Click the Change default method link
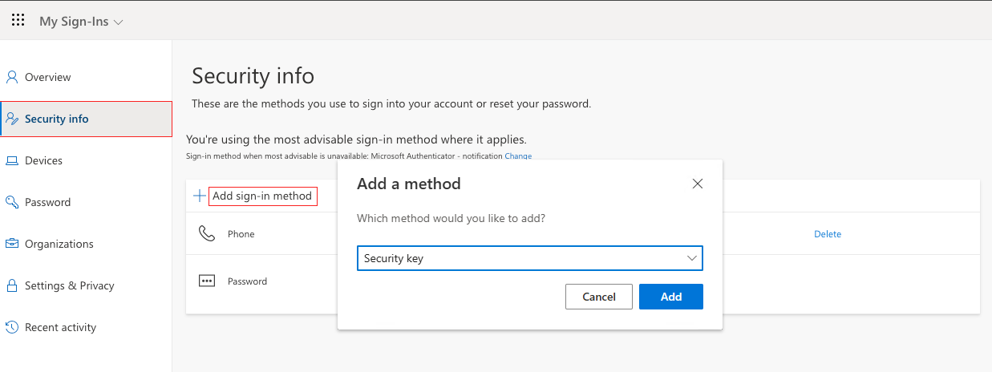This screenshot has height=372, width=992. 518,156
